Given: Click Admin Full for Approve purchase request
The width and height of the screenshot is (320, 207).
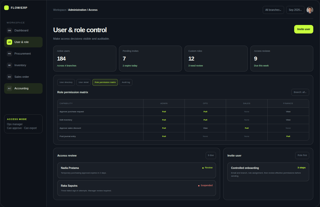Looking at the screenshot, I should (x=164, y=111).
